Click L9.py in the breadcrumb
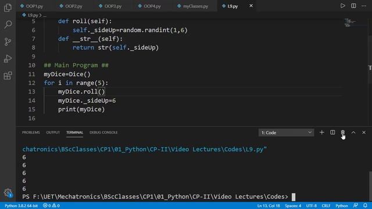 tap(33, 15)
